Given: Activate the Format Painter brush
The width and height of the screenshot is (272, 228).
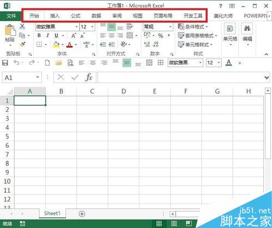Looking at the screenshot, I should tap(22, 45).
